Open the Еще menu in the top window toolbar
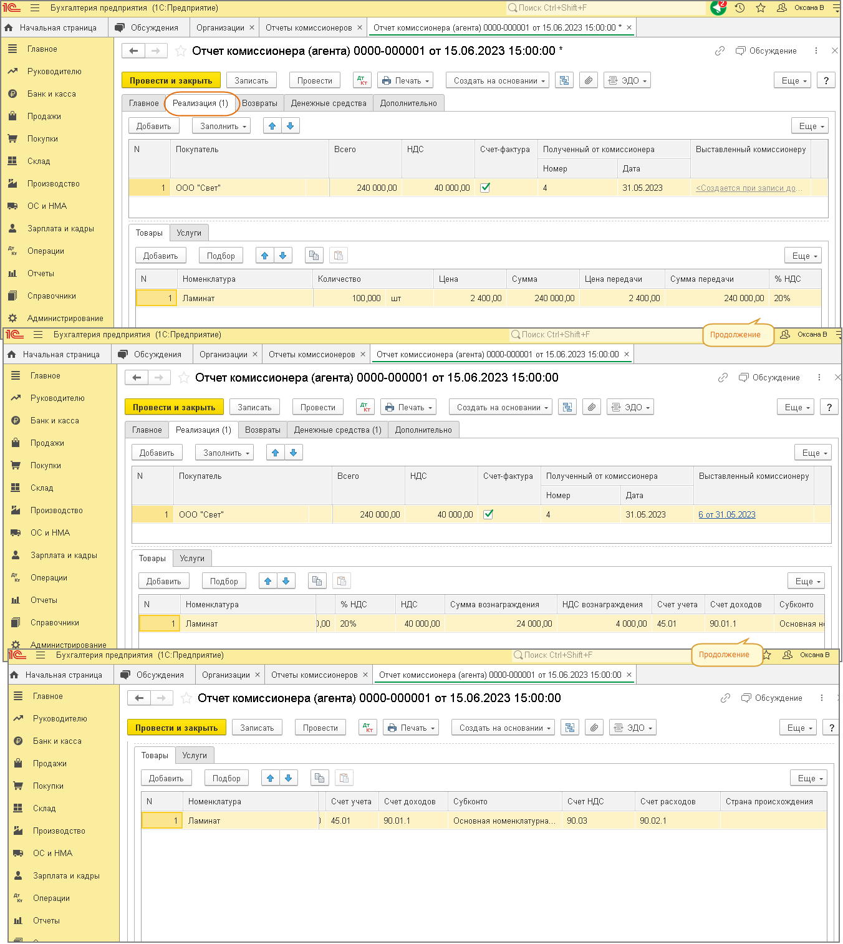The height and width of the screenshot is (944, 843). (792, 80)
